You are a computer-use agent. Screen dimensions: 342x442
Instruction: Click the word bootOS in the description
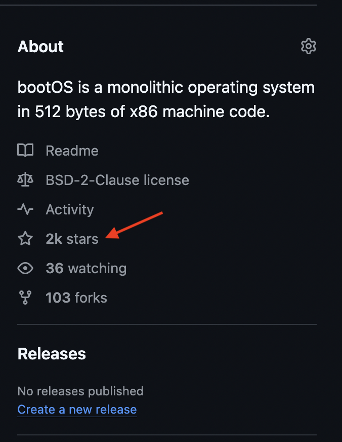pos(40,88)
